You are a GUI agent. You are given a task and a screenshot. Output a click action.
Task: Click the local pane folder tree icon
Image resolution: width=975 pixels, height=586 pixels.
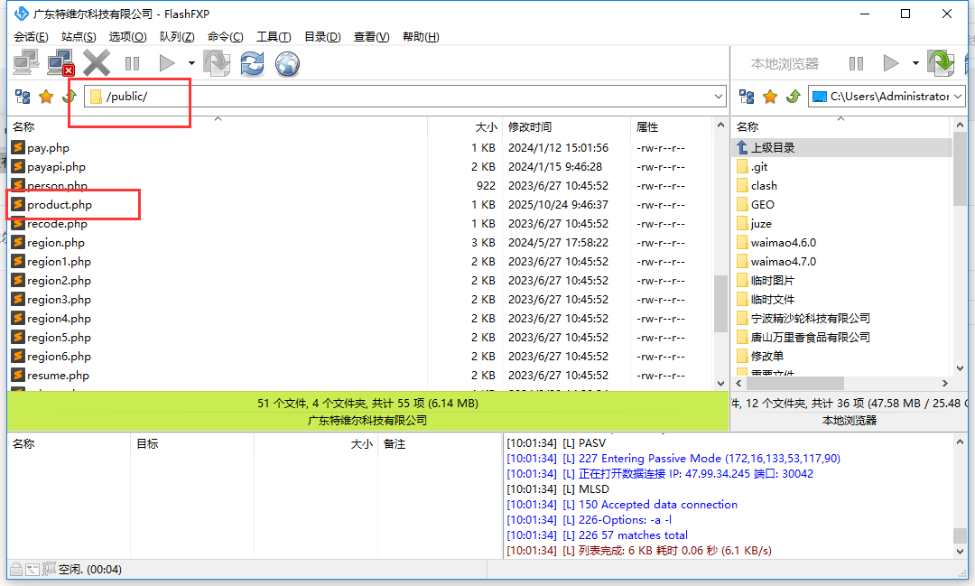pos(747,97)
